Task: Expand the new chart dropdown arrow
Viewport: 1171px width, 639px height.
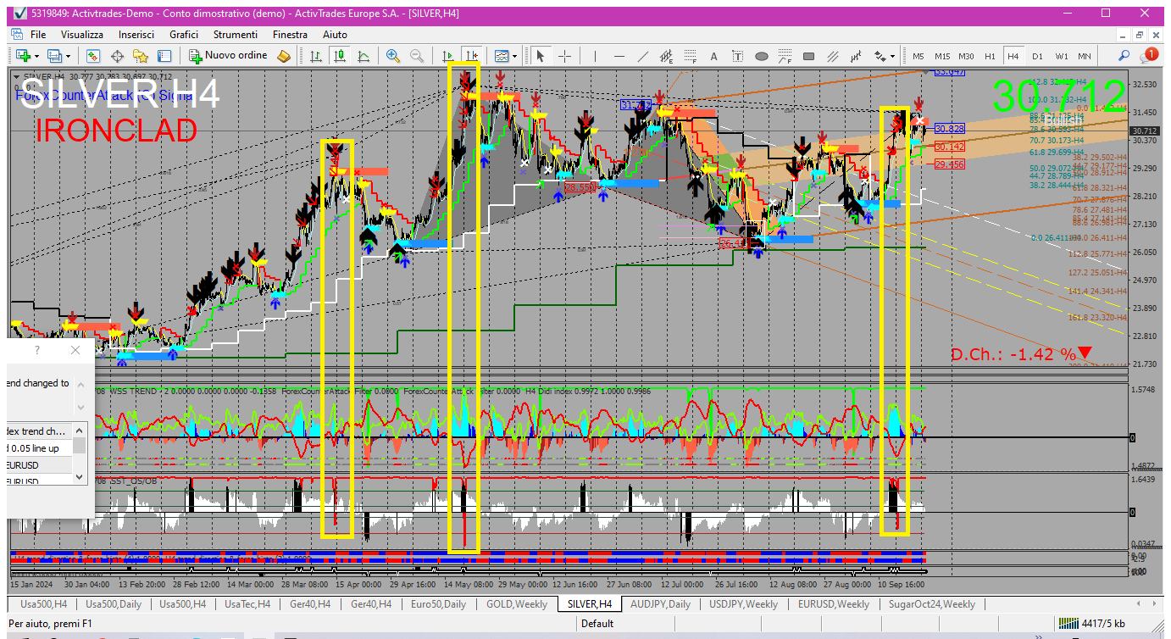Action: click(36, 56)
